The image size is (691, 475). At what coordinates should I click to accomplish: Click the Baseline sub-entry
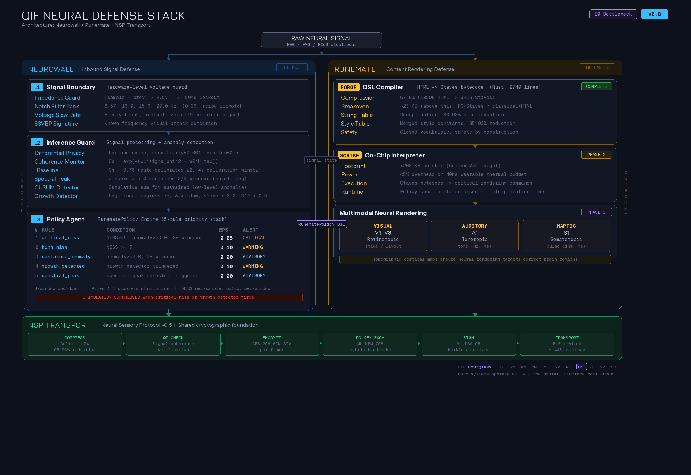tap(48, 170)
